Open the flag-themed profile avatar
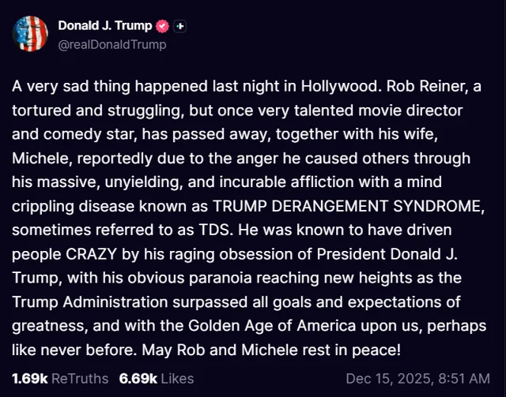506x397 pixels. 30,33
